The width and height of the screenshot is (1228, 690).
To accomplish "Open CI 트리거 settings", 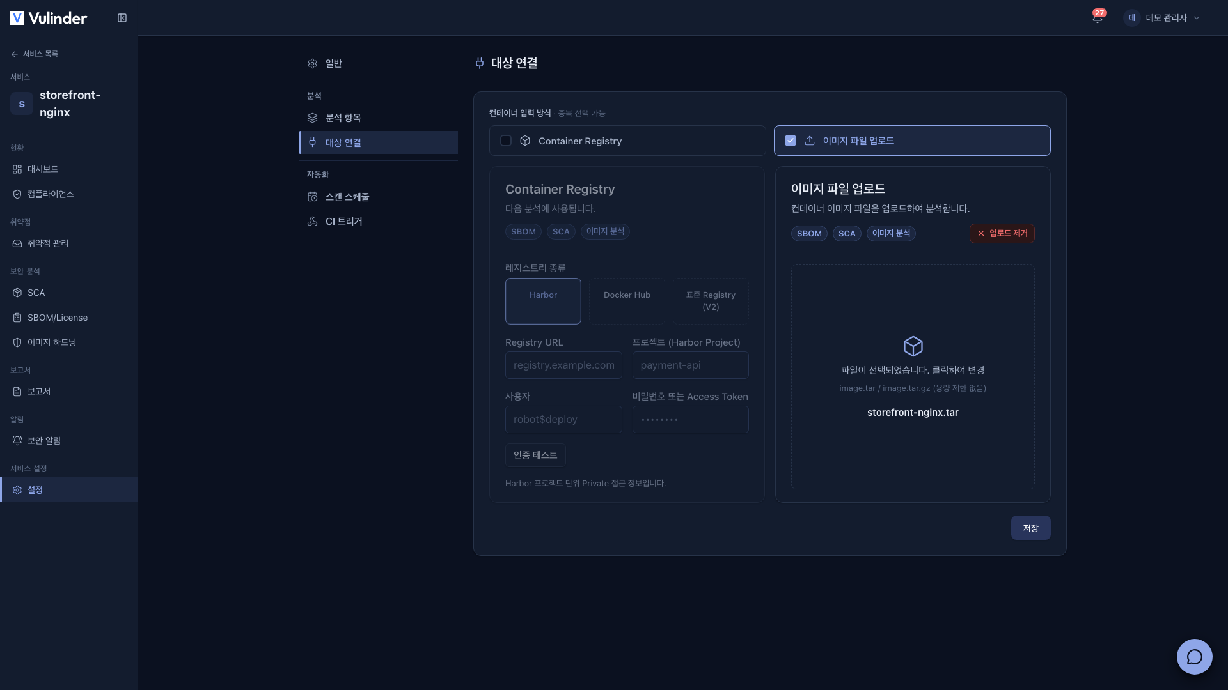I will [x=379, y=222].
